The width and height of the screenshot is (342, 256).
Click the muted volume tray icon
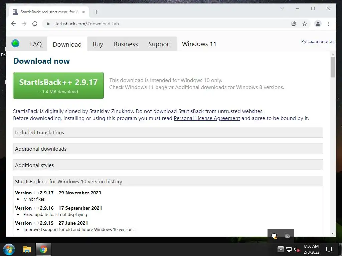(297, 249)
